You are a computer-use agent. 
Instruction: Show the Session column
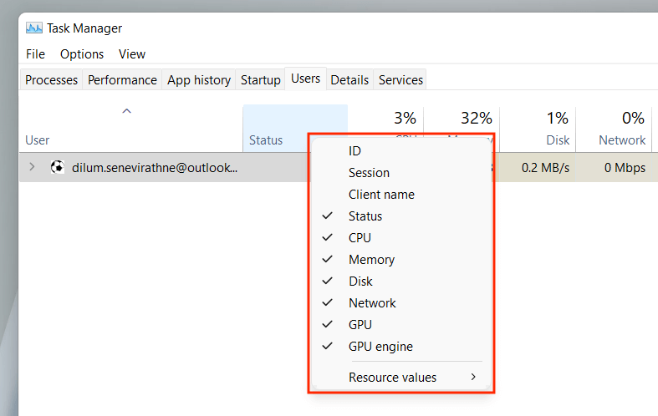[369, 173]
